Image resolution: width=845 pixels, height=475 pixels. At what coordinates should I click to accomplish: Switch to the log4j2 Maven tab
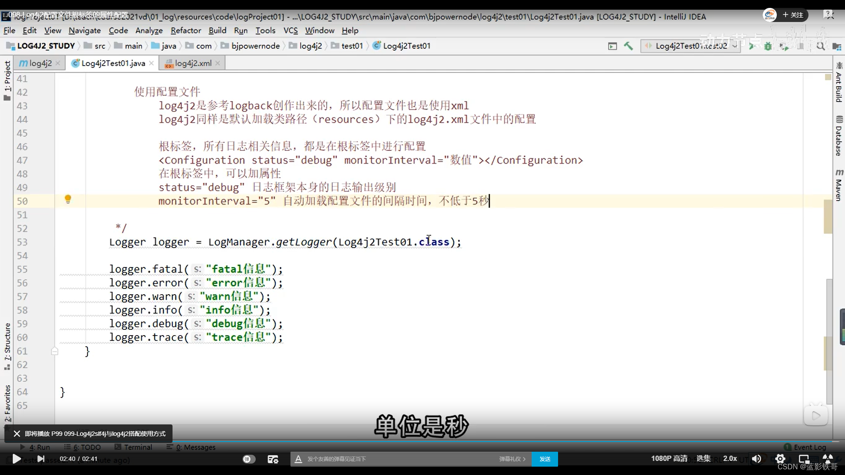click(36, 63)
